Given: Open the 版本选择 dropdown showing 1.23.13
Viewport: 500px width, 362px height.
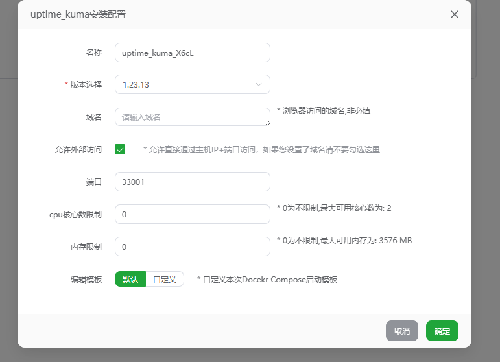Looking at the screenshot, I should [185, 84].
